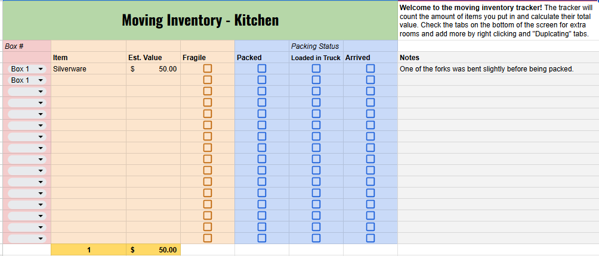The width and height of the screenshot is (599, 256).
Task: Tick the Arrived checkbox for Silverware
Action: (x=370, y=69)
